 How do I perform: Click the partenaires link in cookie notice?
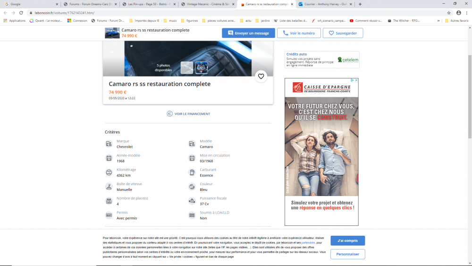coord(308,243)
